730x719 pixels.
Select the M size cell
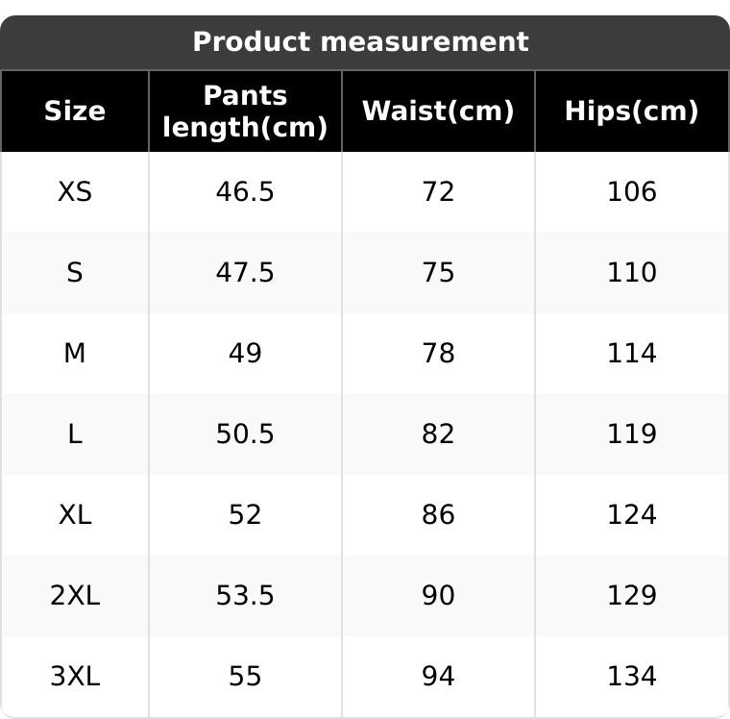pos(75,354)
